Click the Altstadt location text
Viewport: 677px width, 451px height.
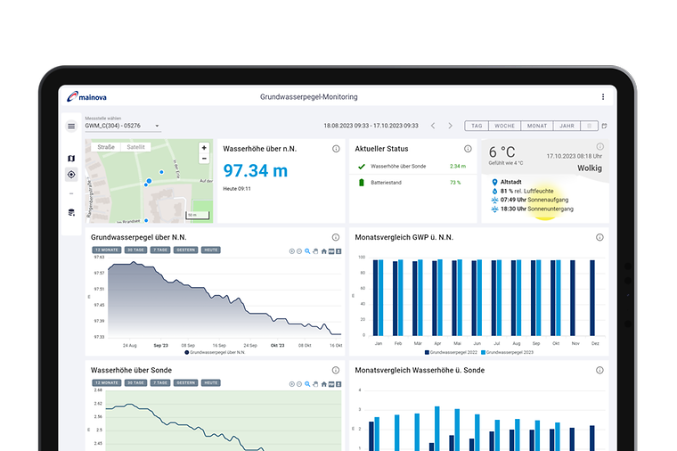pyautogui.click(x=510, y=182)
